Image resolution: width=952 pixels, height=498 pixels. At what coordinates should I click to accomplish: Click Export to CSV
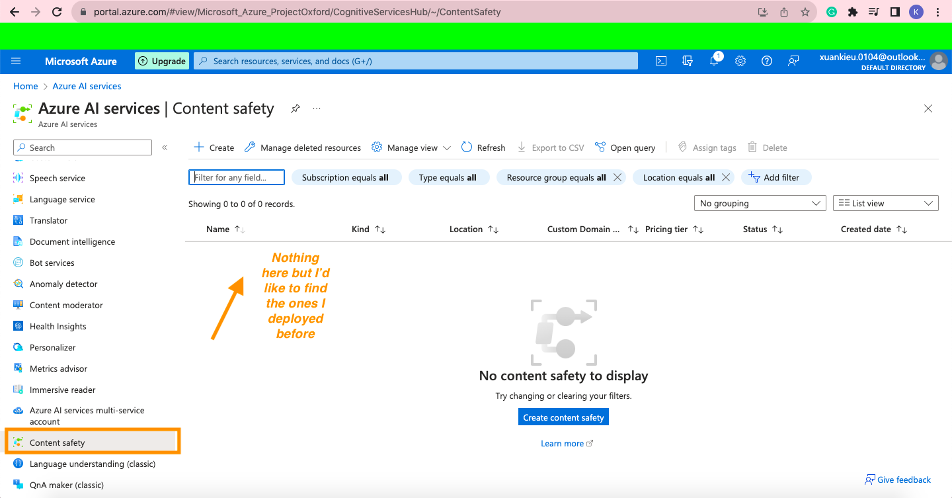coord(550,147)
